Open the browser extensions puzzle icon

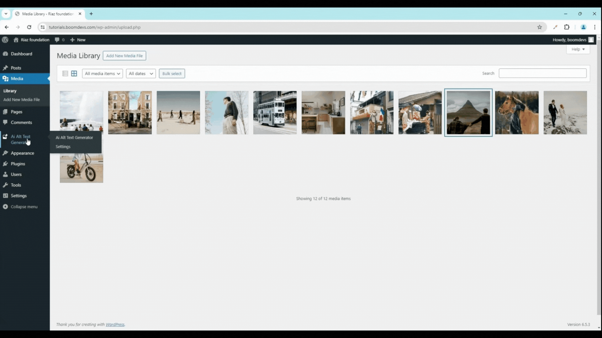click(x=567, y=27)
